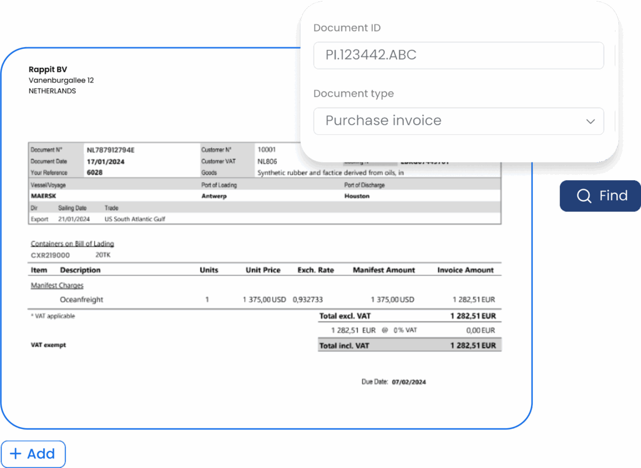Screen dimensions: 641x468
Task: Click the Due Date 07/02/2024
Action: click(410, 381)
